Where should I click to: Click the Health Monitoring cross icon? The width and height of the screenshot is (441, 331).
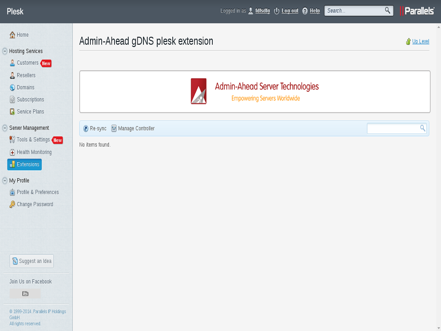point(12,152)
